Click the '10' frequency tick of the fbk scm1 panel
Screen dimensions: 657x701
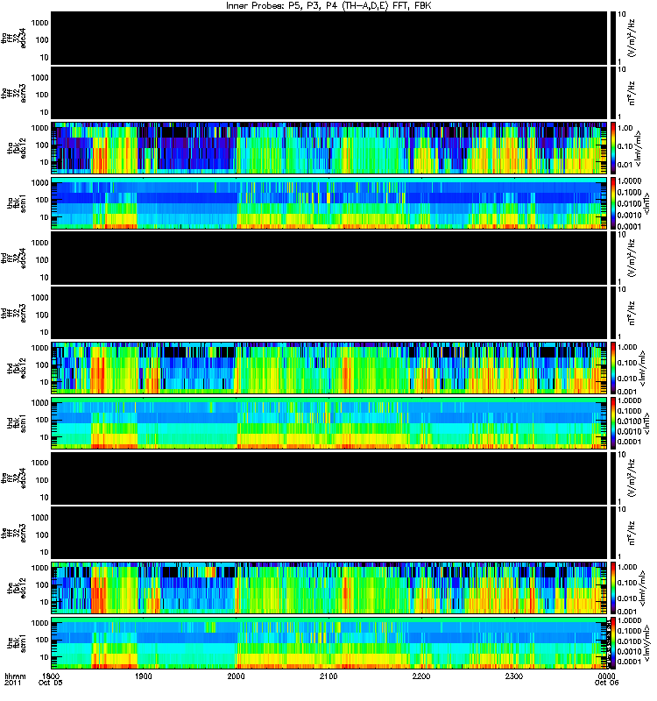tap(45, 657)
